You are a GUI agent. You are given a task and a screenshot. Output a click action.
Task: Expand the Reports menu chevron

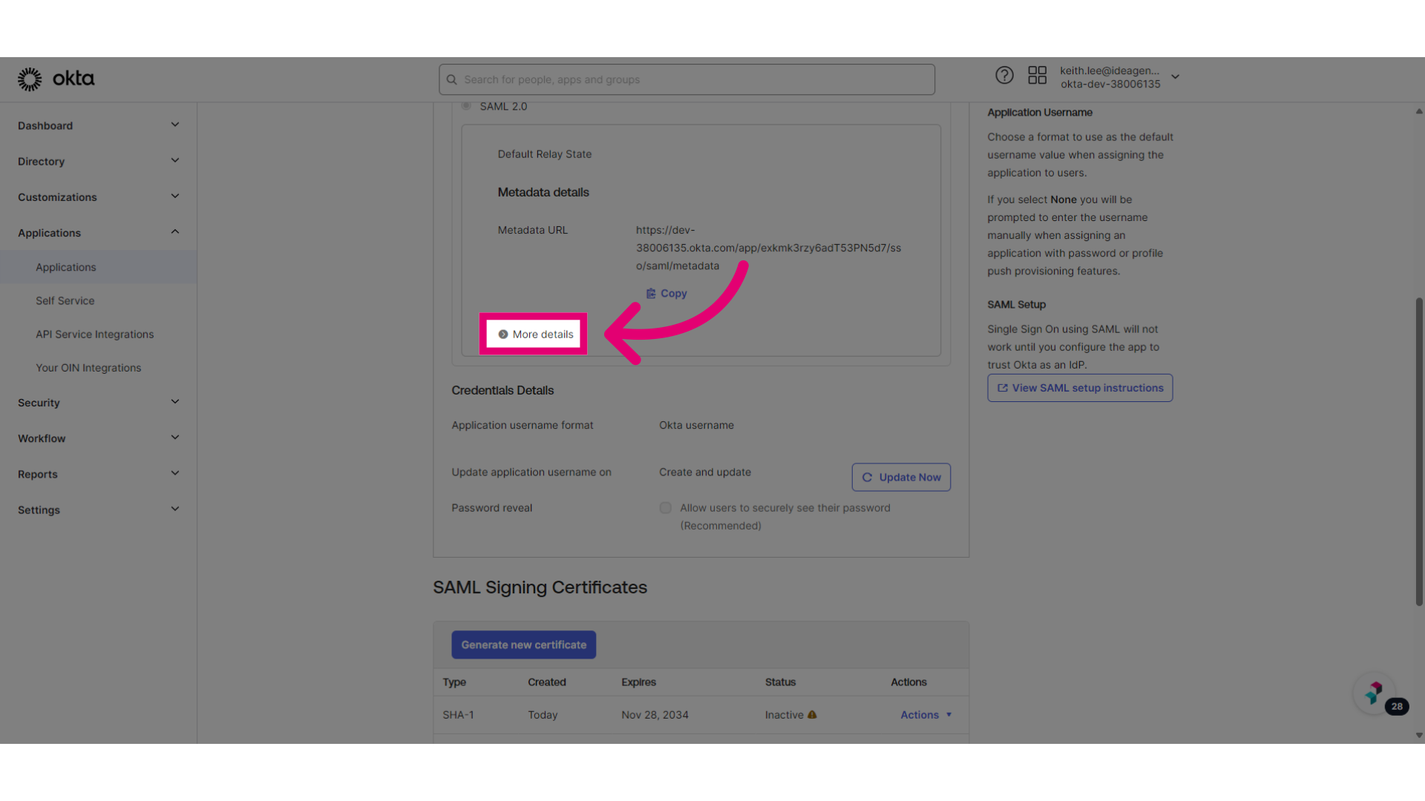click(175, 473)
